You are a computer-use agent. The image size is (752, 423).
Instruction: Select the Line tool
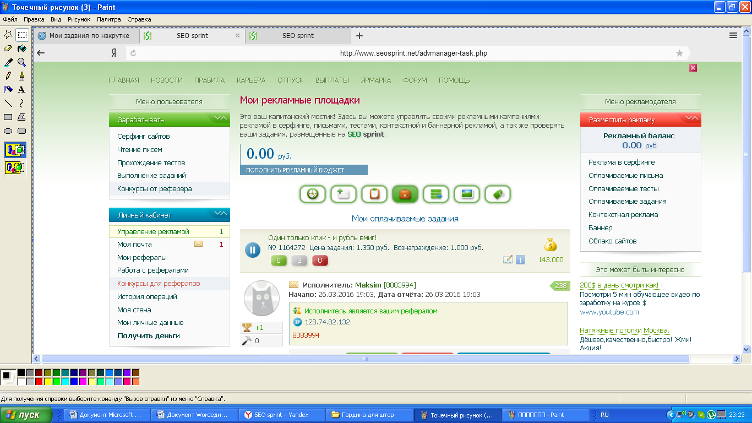(x=8, y=103)
